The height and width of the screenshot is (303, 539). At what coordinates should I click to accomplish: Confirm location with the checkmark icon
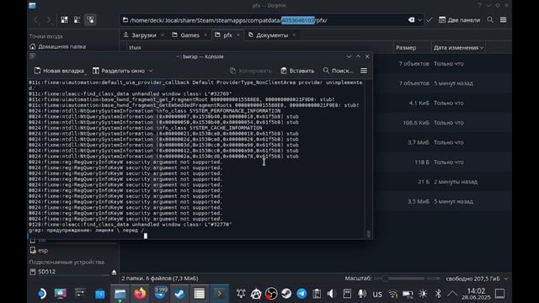[x=429, y=20]
